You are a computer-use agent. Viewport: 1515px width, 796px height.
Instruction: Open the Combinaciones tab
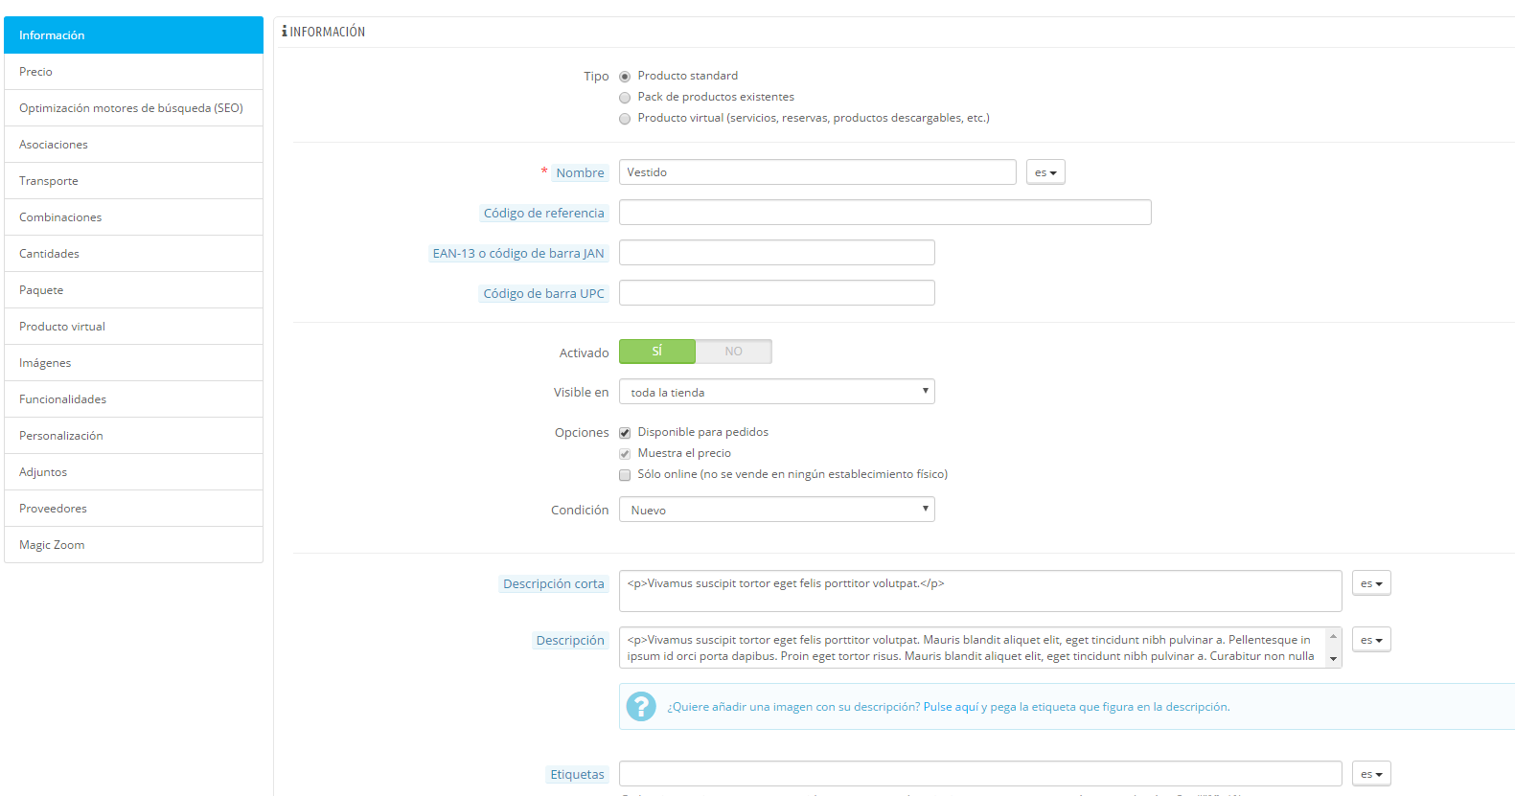[133, 217]
